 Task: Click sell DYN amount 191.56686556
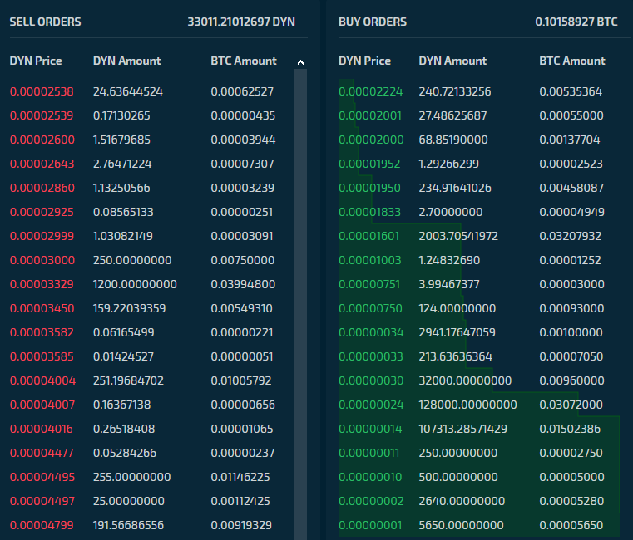[128, 525]
